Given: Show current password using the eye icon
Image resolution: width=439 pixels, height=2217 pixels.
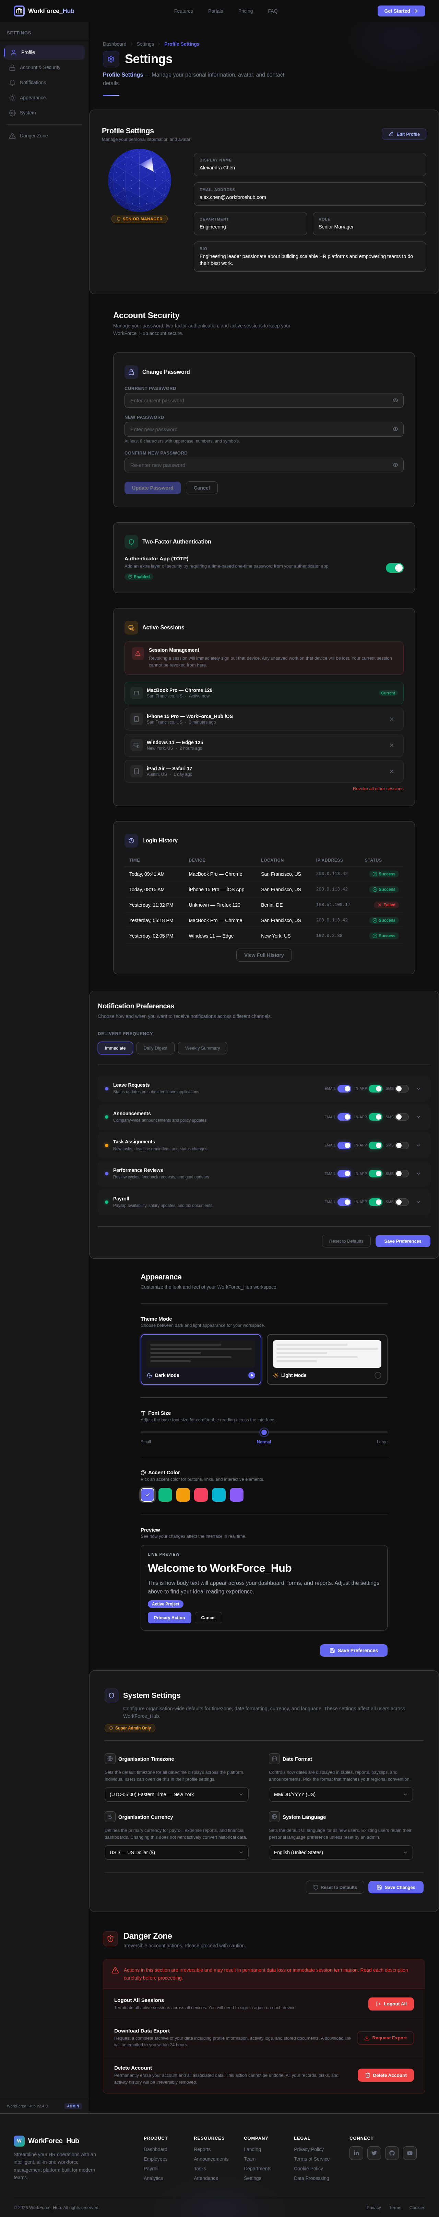Looking at the screenshot, I should [x=395, y=400].
